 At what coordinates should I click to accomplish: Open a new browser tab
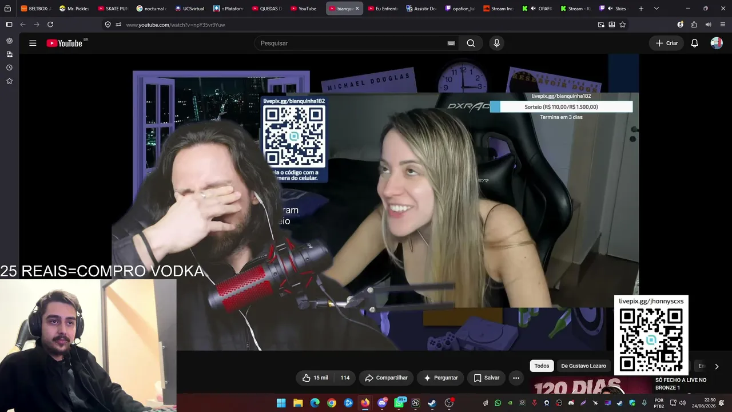click(x=641, y=9)
